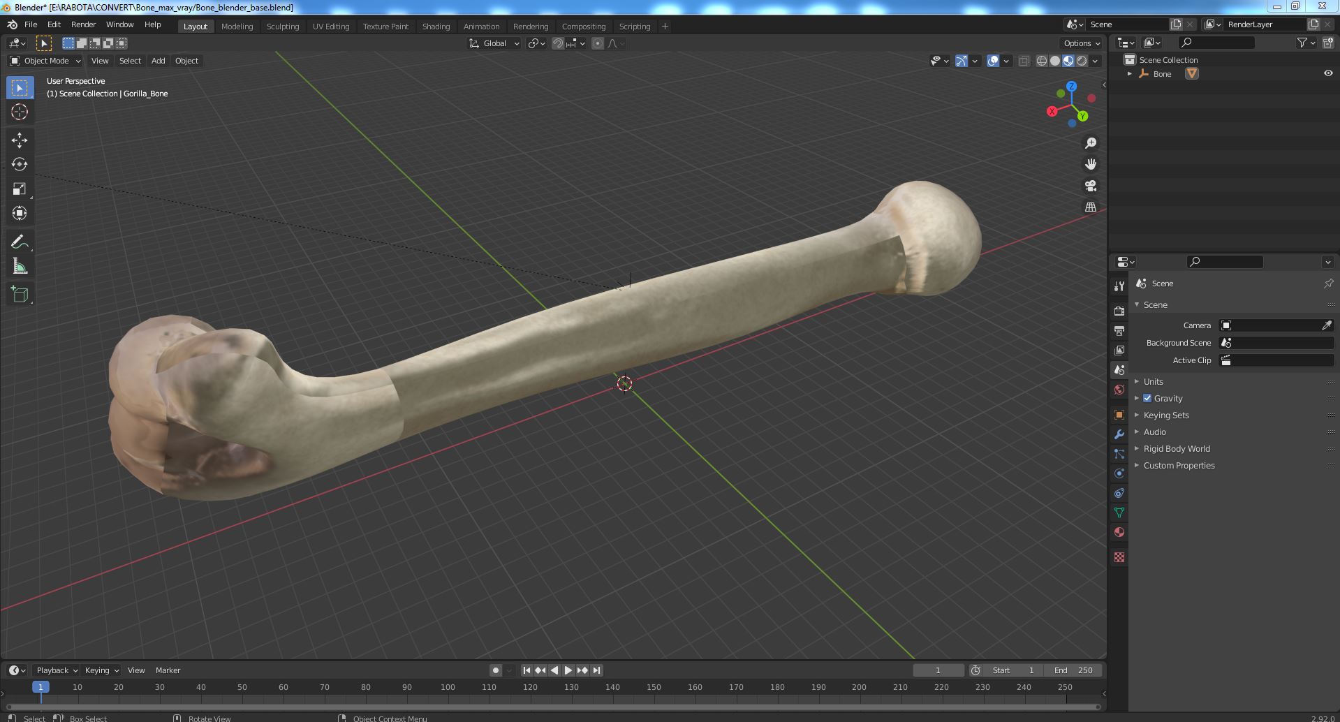Screen dimensions: 1340x722
Task: Add a new workspace with plus button
Action: pyautogui.click(x=665, y=27)
